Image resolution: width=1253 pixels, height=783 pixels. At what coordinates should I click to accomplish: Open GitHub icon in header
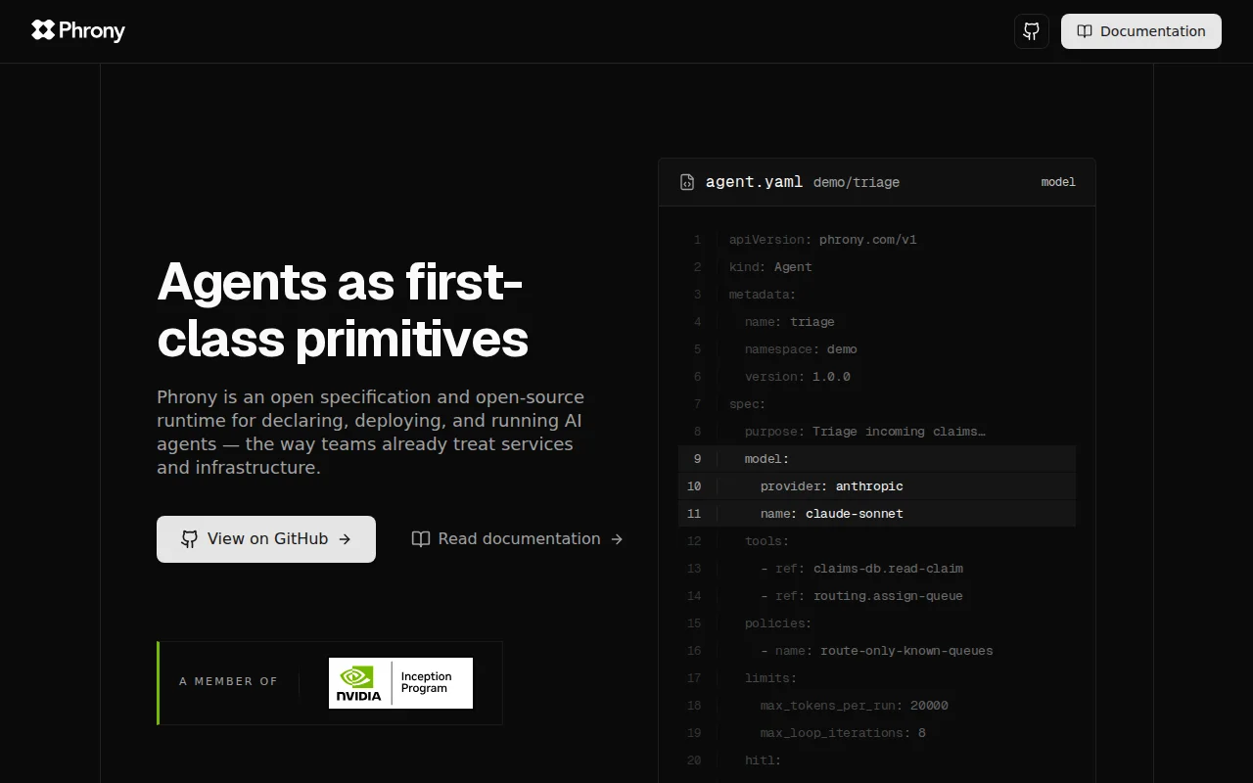tap(1032, 31)
